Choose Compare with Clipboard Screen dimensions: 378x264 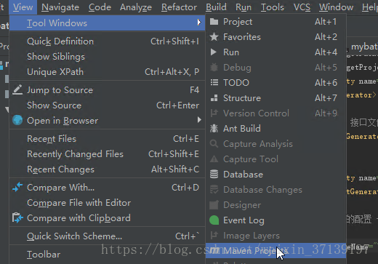click(107, 218)
